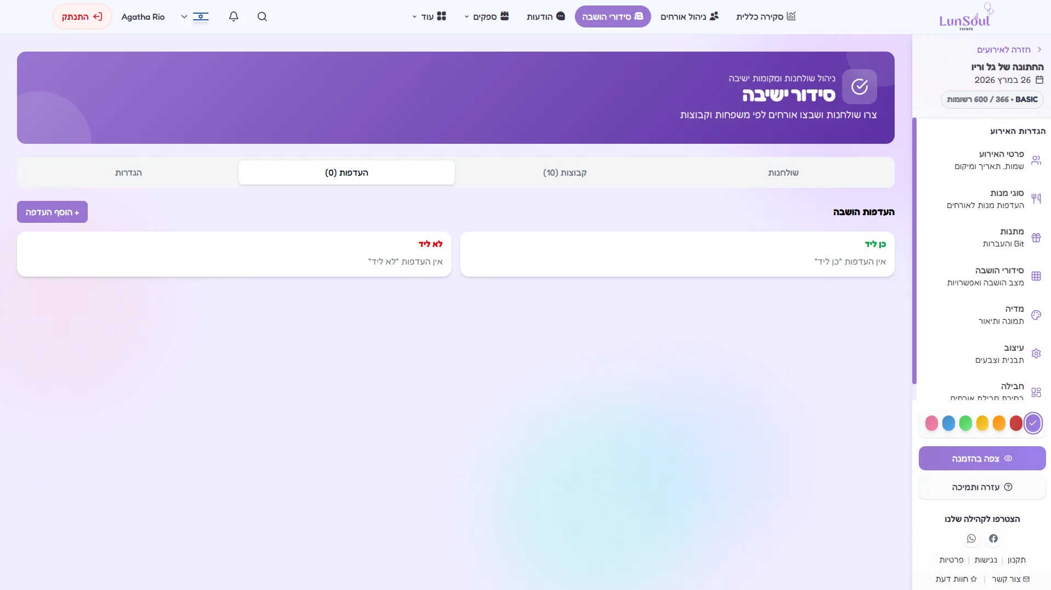Click the סידורי הושבה grid icon in sidebar
Image resolution: width=1051 pixels, height=590 pixels.
pos(1036,276)
